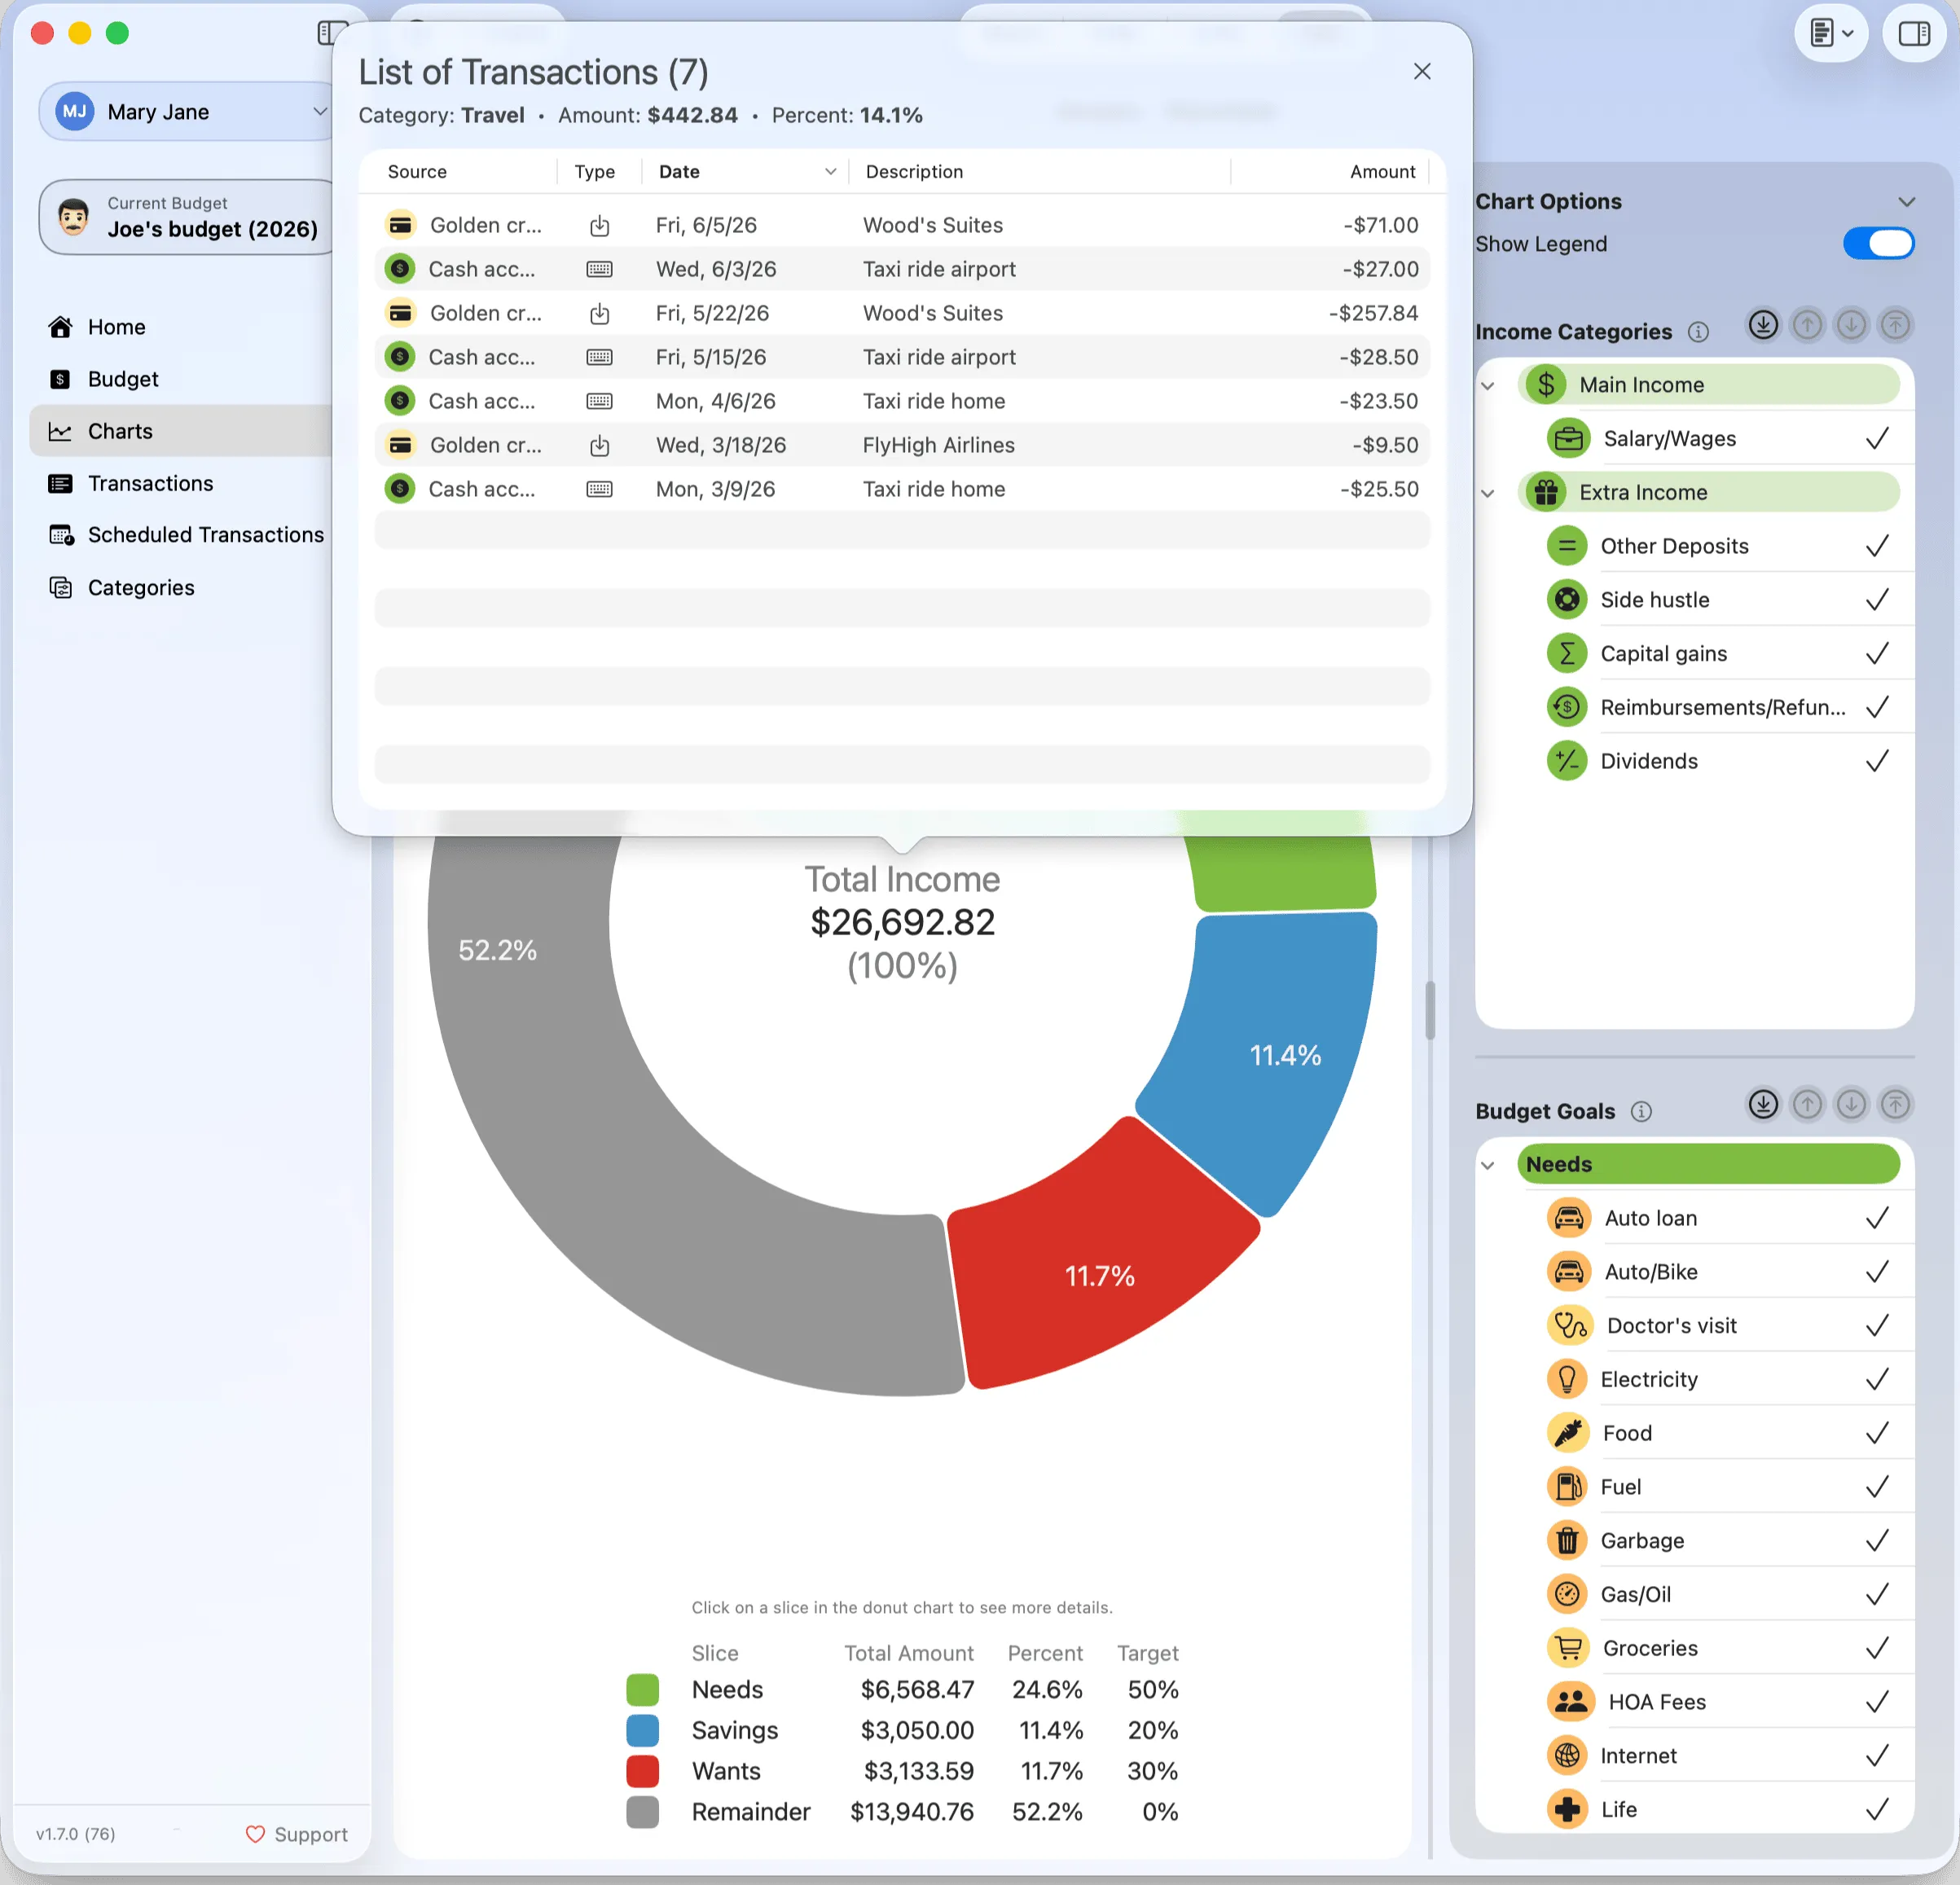Click the Electricity lightbulb icon

(1567, 1380)
